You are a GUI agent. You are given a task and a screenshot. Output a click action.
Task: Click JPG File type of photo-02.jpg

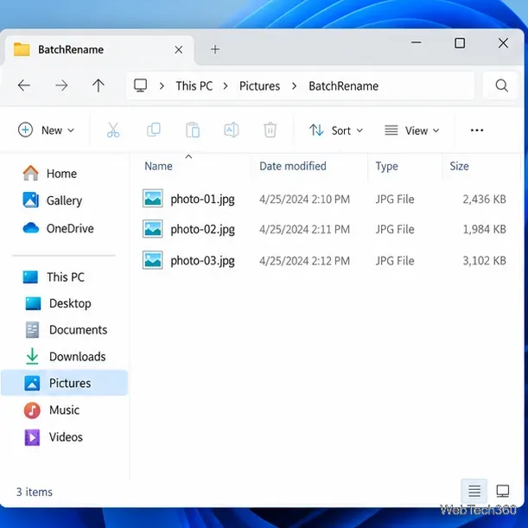click(x=395, y=229)
